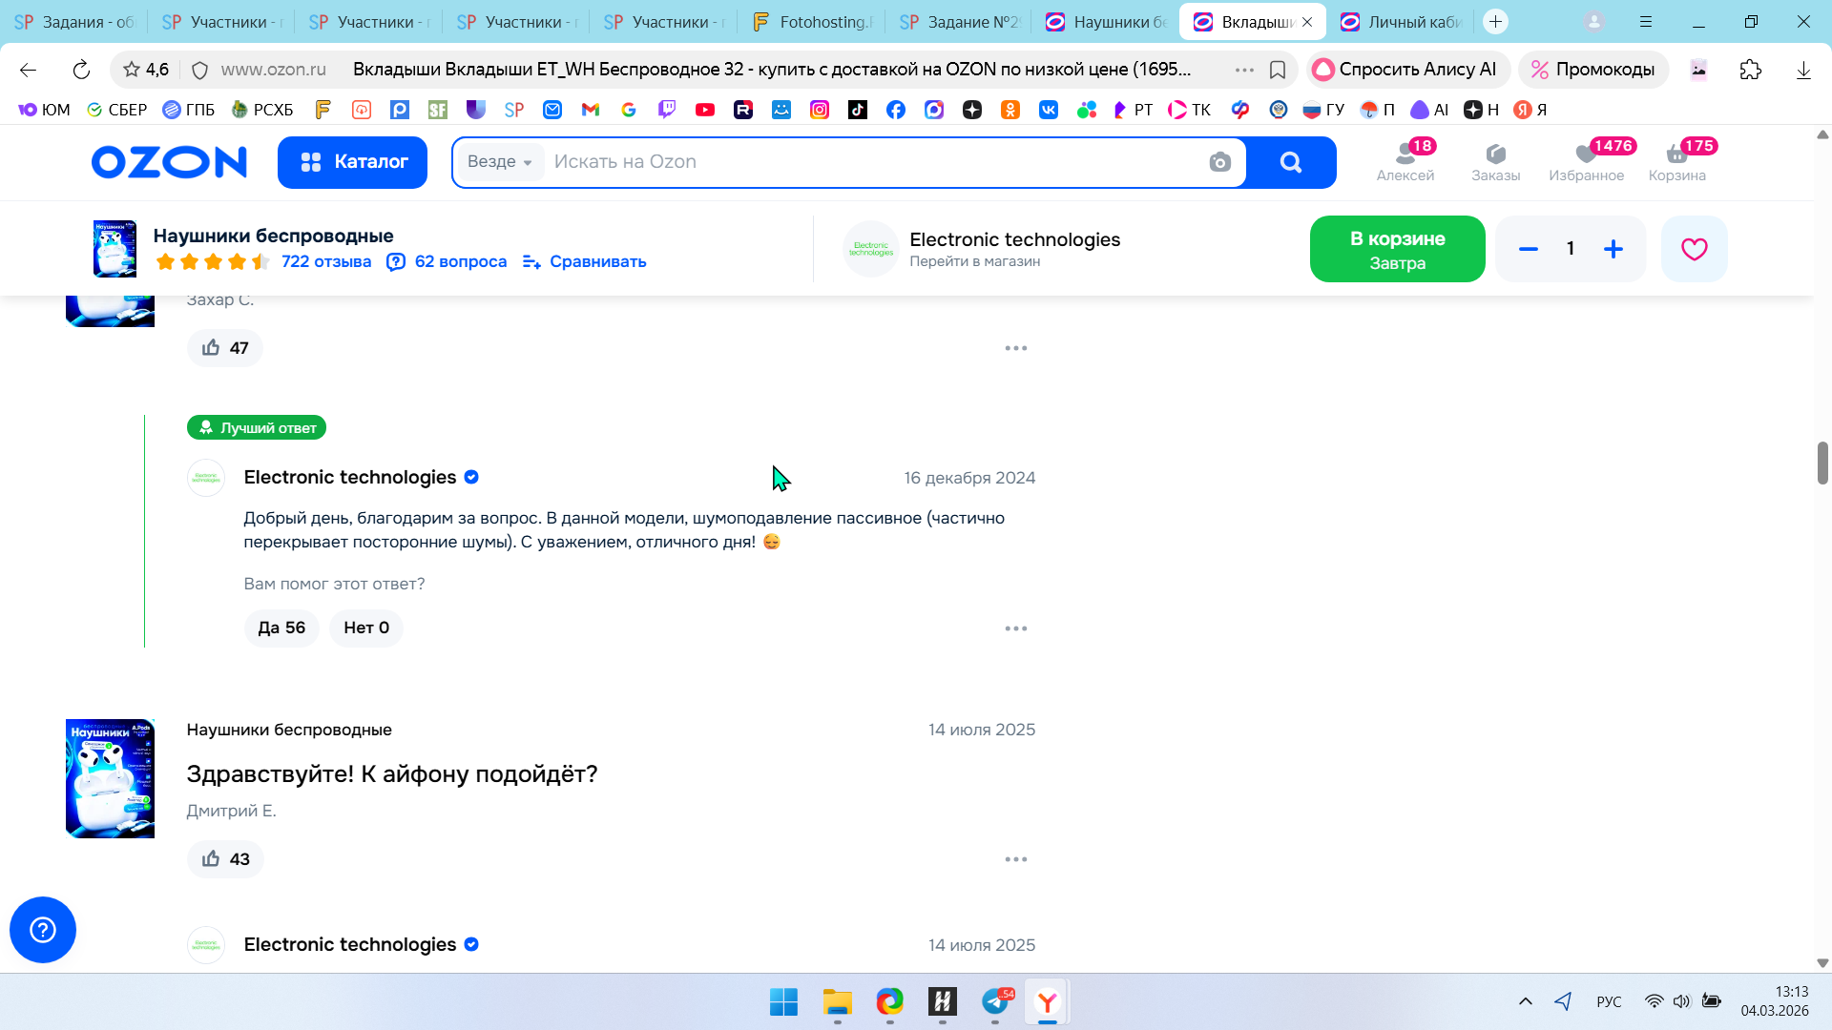The height and width of the screenshot is (1030, 1832).
Task: Toggle the heart favorite button for product
Action: coord(1694,249)
